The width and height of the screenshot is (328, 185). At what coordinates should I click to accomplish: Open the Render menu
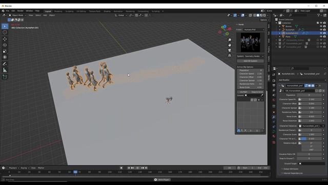point(20,11)
